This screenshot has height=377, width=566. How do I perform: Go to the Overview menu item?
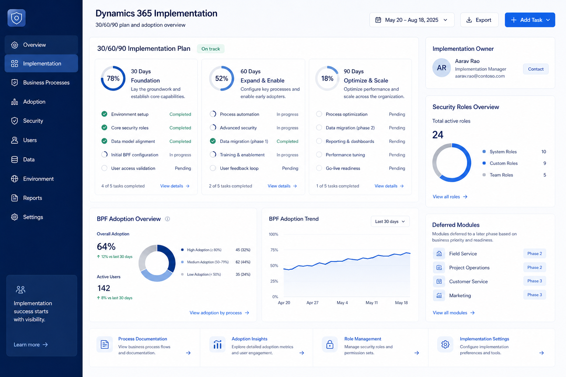[41, 45]
